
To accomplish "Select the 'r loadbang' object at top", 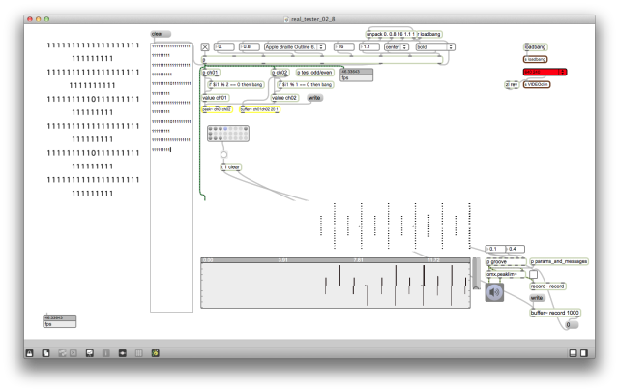I will [429, 34].
